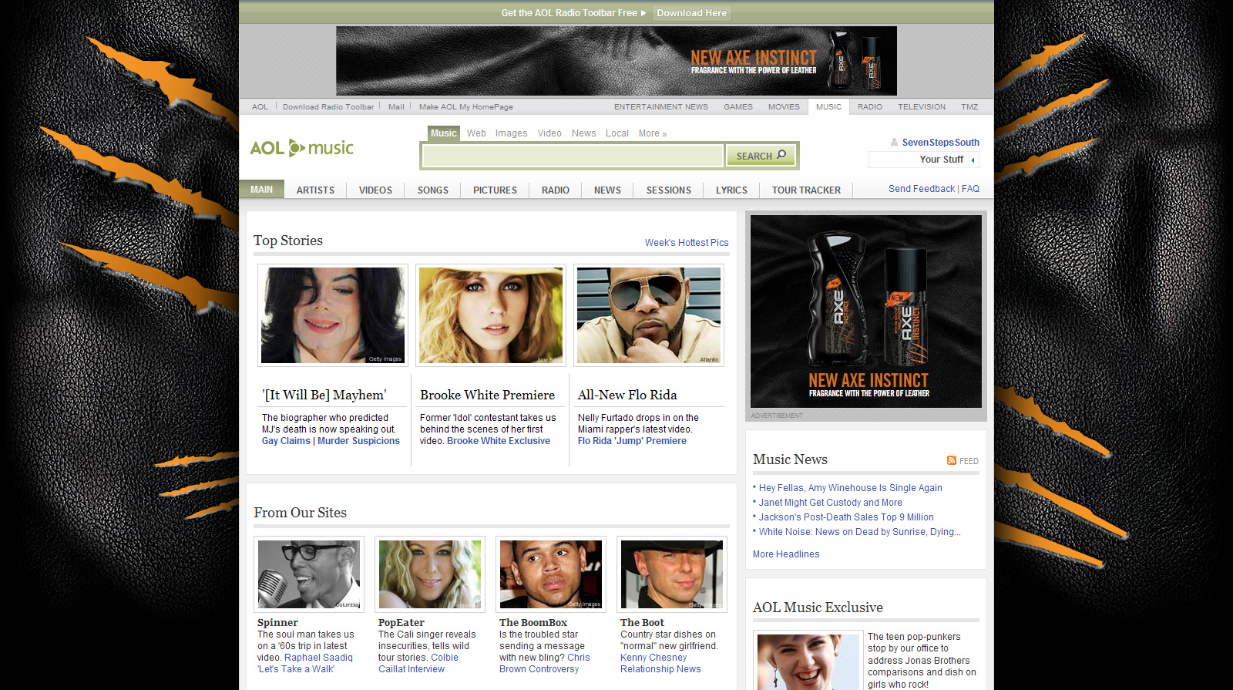Select the Local search tab
Viewport: 1233px width, 690px height.
(617, 133)
